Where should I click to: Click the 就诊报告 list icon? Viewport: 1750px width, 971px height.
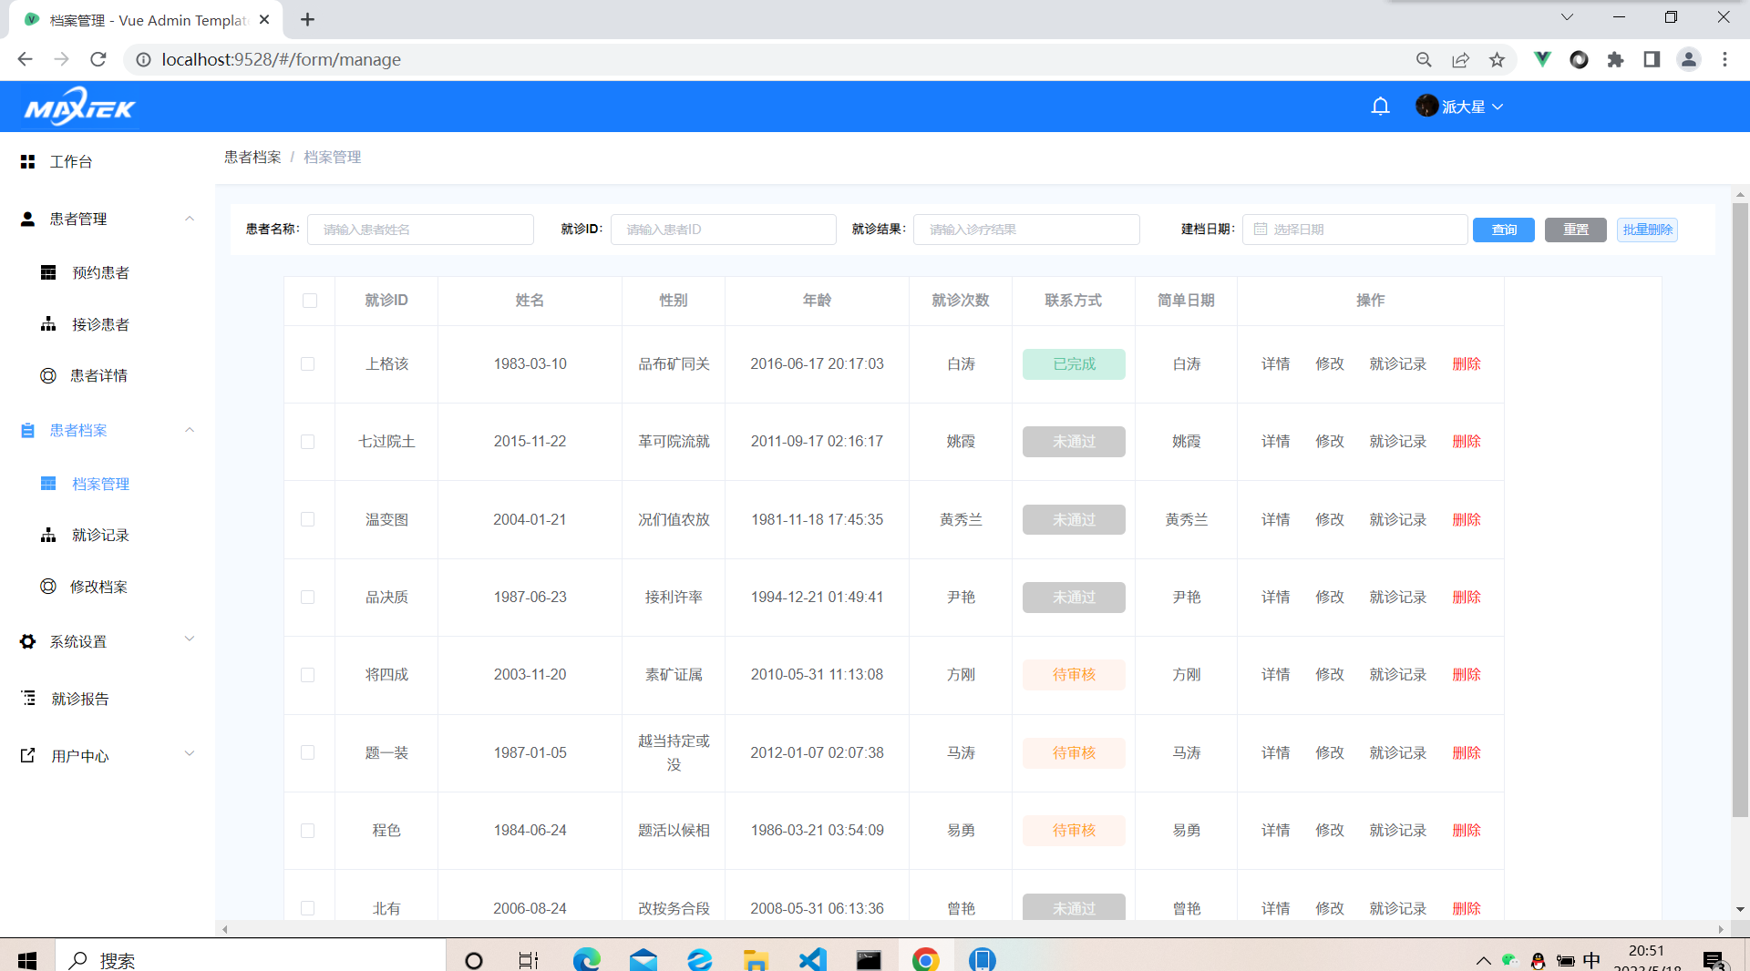tap(28, 698)
